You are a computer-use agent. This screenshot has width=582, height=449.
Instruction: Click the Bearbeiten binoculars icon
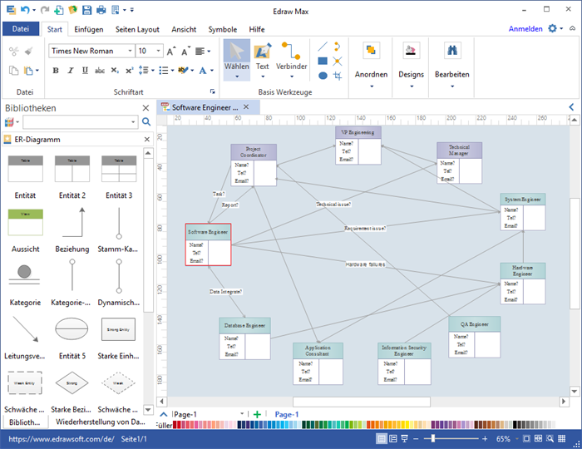click(452, 50)
